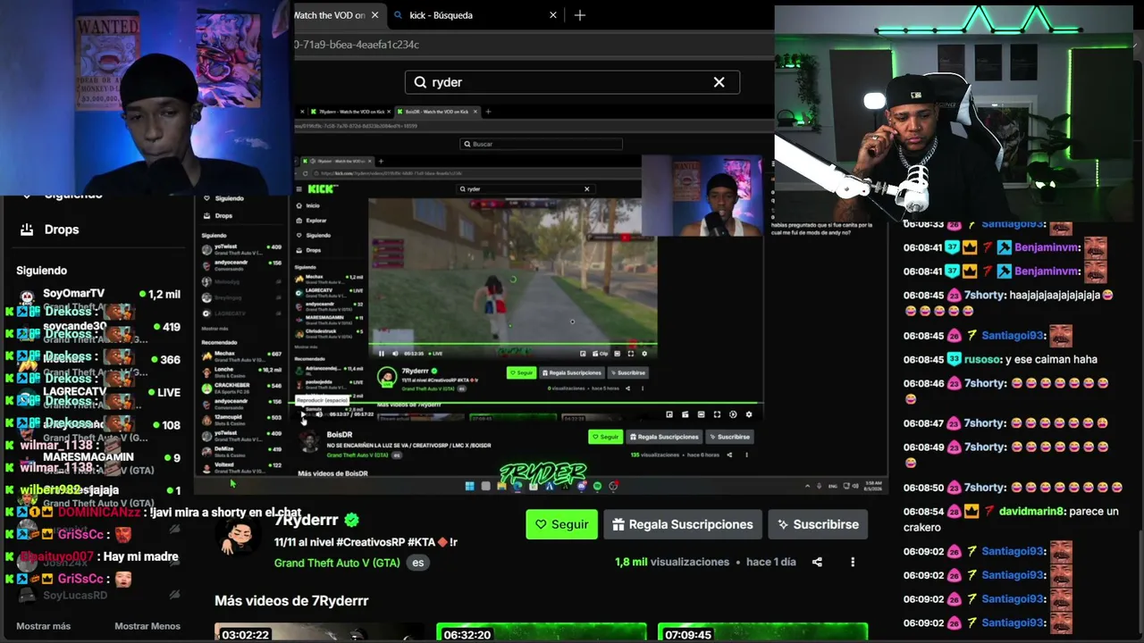
Task: Play the video using the outer play button
Action: point(303,414)
